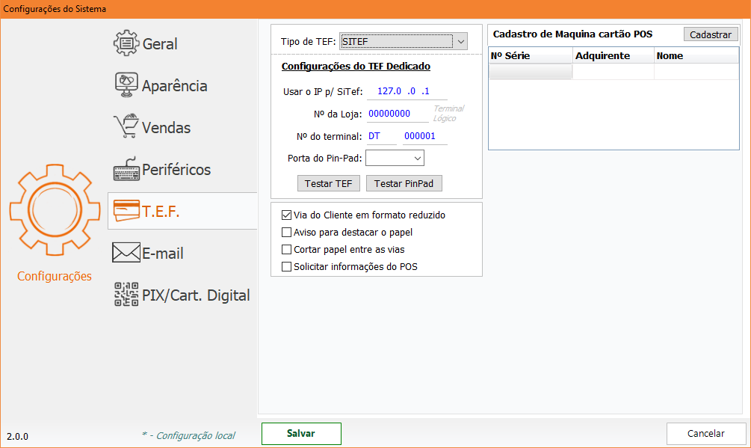This screenshot has width=751, height=448.
Task: Click the Configurações do TEF Dedicado heading
Action: click(x=356, y=66)
